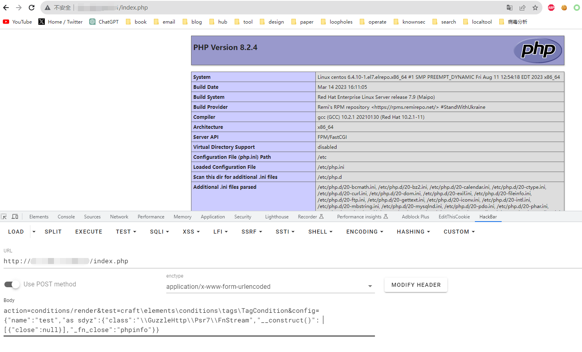
Task: Open the Adblock Plus DevTools tab
Action: click(416, 217)
